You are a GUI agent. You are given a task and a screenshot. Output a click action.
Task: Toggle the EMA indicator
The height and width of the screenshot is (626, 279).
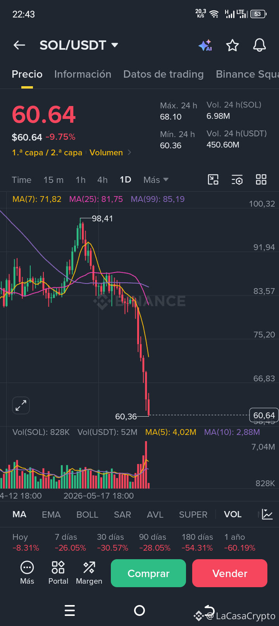pyautogui.click(x=51, y=515)
